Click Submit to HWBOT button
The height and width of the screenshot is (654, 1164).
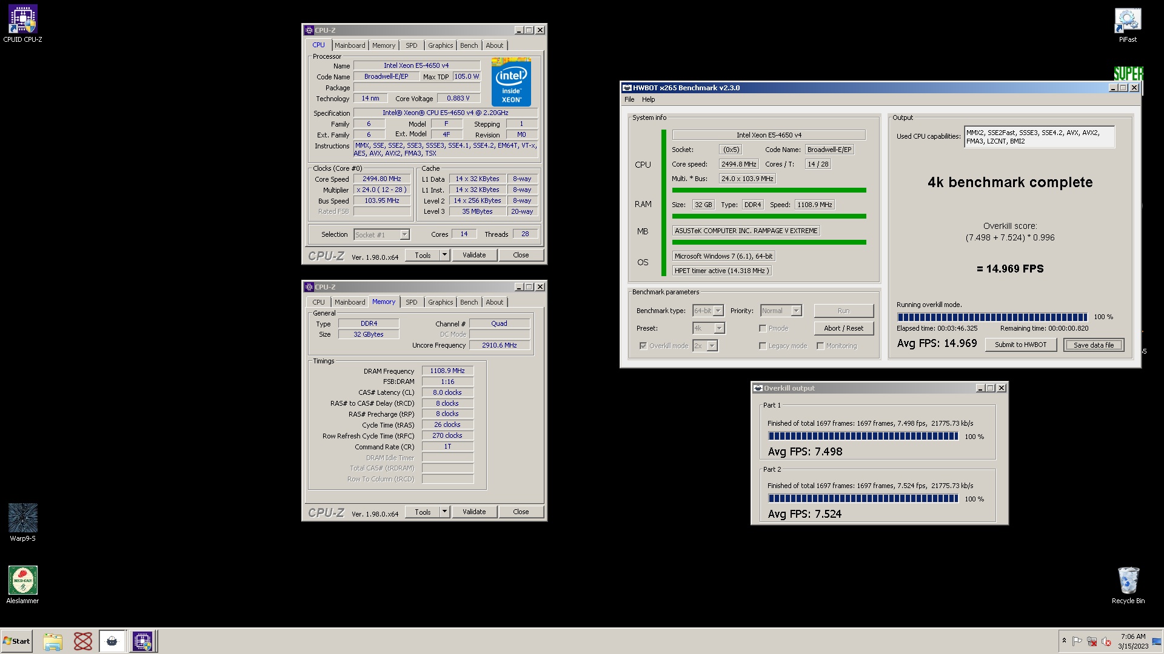(1020, 345)
